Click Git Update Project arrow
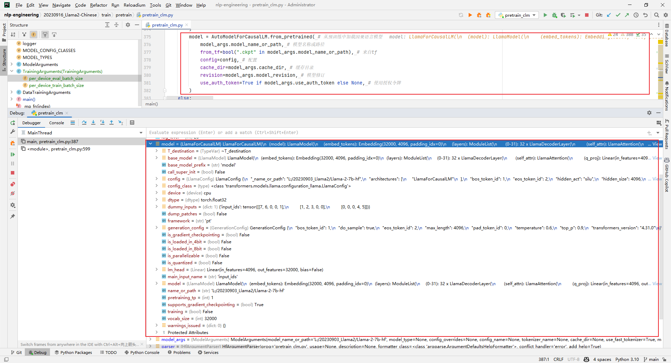The height and width of the screenshot is (363, 671). coord(609,15)
